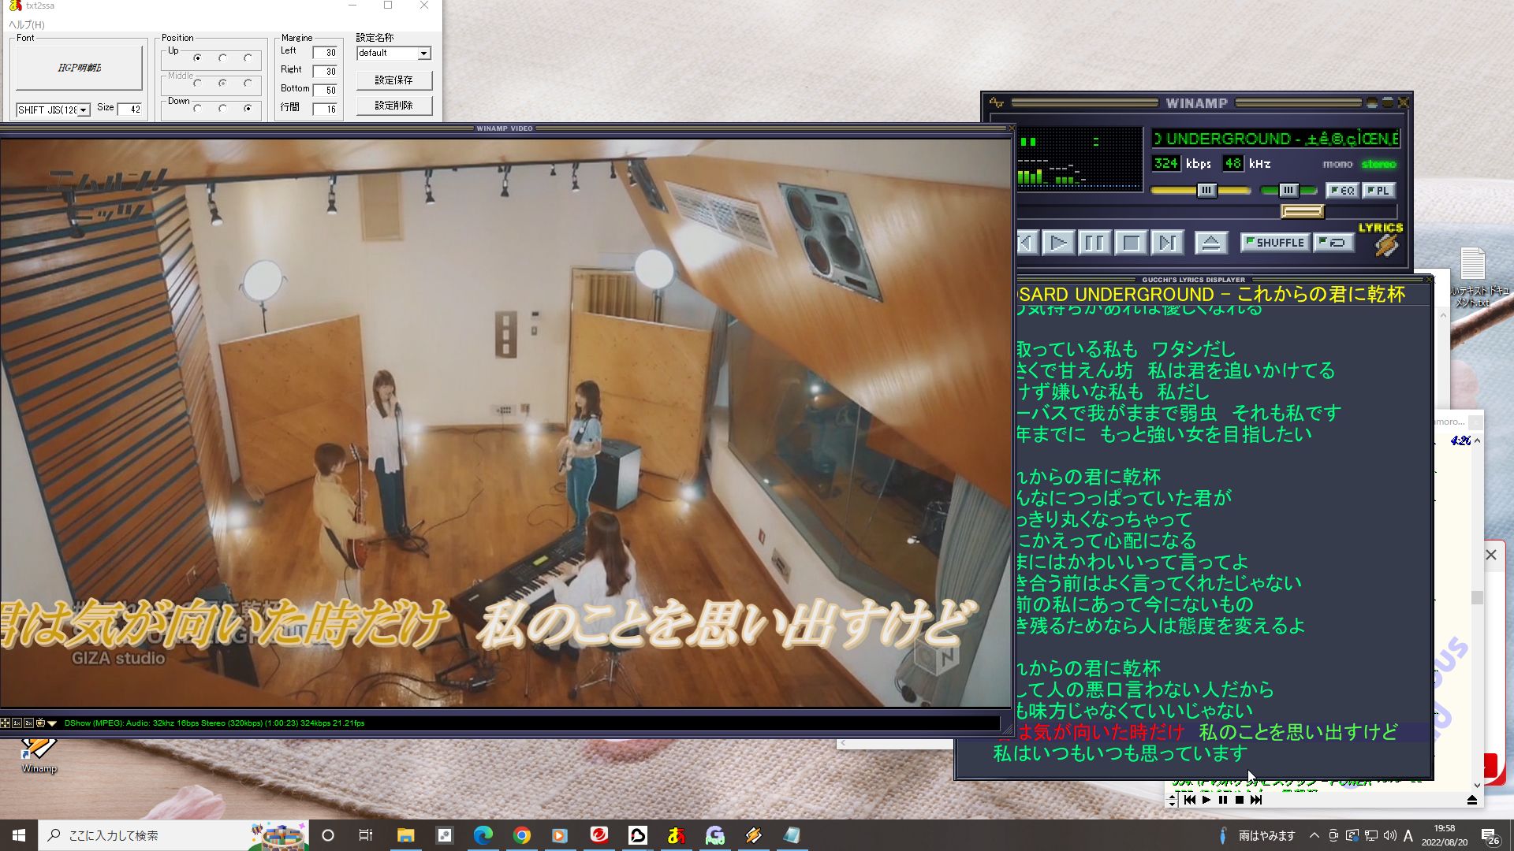Click the LYRICS icon in Winamp
Viewport: 1514px width, 851px height.
coord(1385,236)
